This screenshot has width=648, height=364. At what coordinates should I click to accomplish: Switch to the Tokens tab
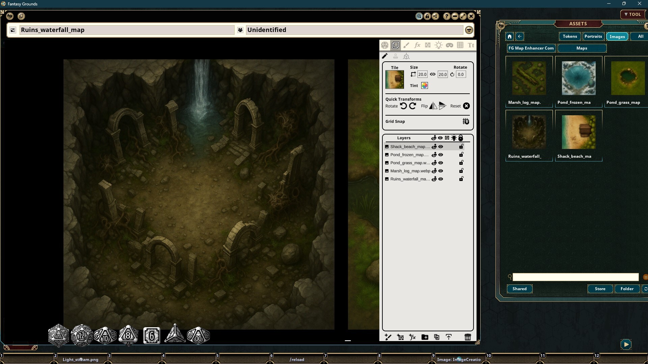click(x=570, y=36)
